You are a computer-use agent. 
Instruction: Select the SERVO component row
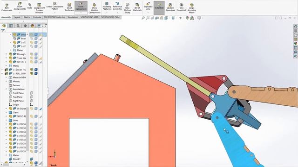click(17, 116)
